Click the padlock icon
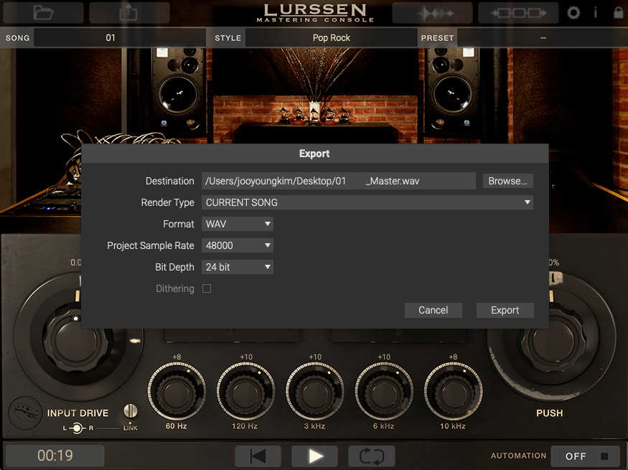The width and height of the screenshot is (628, 470). [618, 13]
